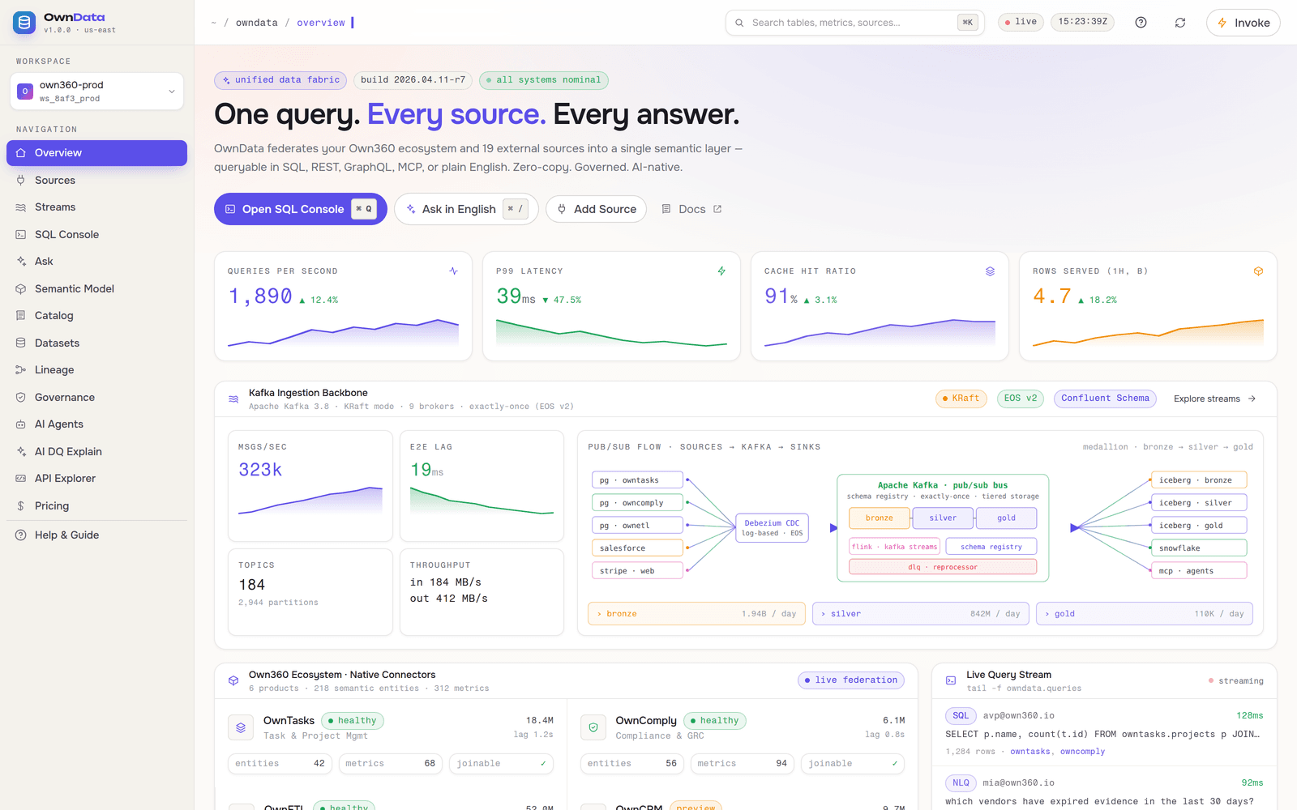This screenshot has height=810, width=1297.
Task: Click the Streams waves icon in sidebar
Action: [21, 207]
